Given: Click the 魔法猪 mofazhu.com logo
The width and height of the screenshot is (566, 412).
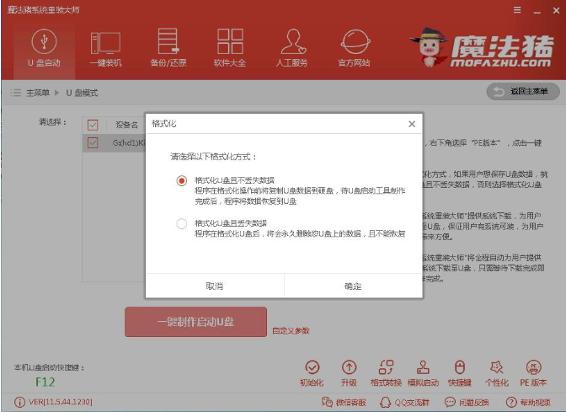Looking at the screenshot, I should pyautogui.click(x=482, y=48).
